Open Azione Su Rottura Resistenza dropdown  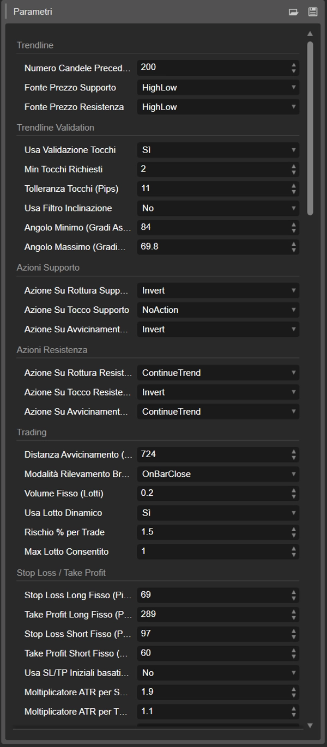pos(218,373)
